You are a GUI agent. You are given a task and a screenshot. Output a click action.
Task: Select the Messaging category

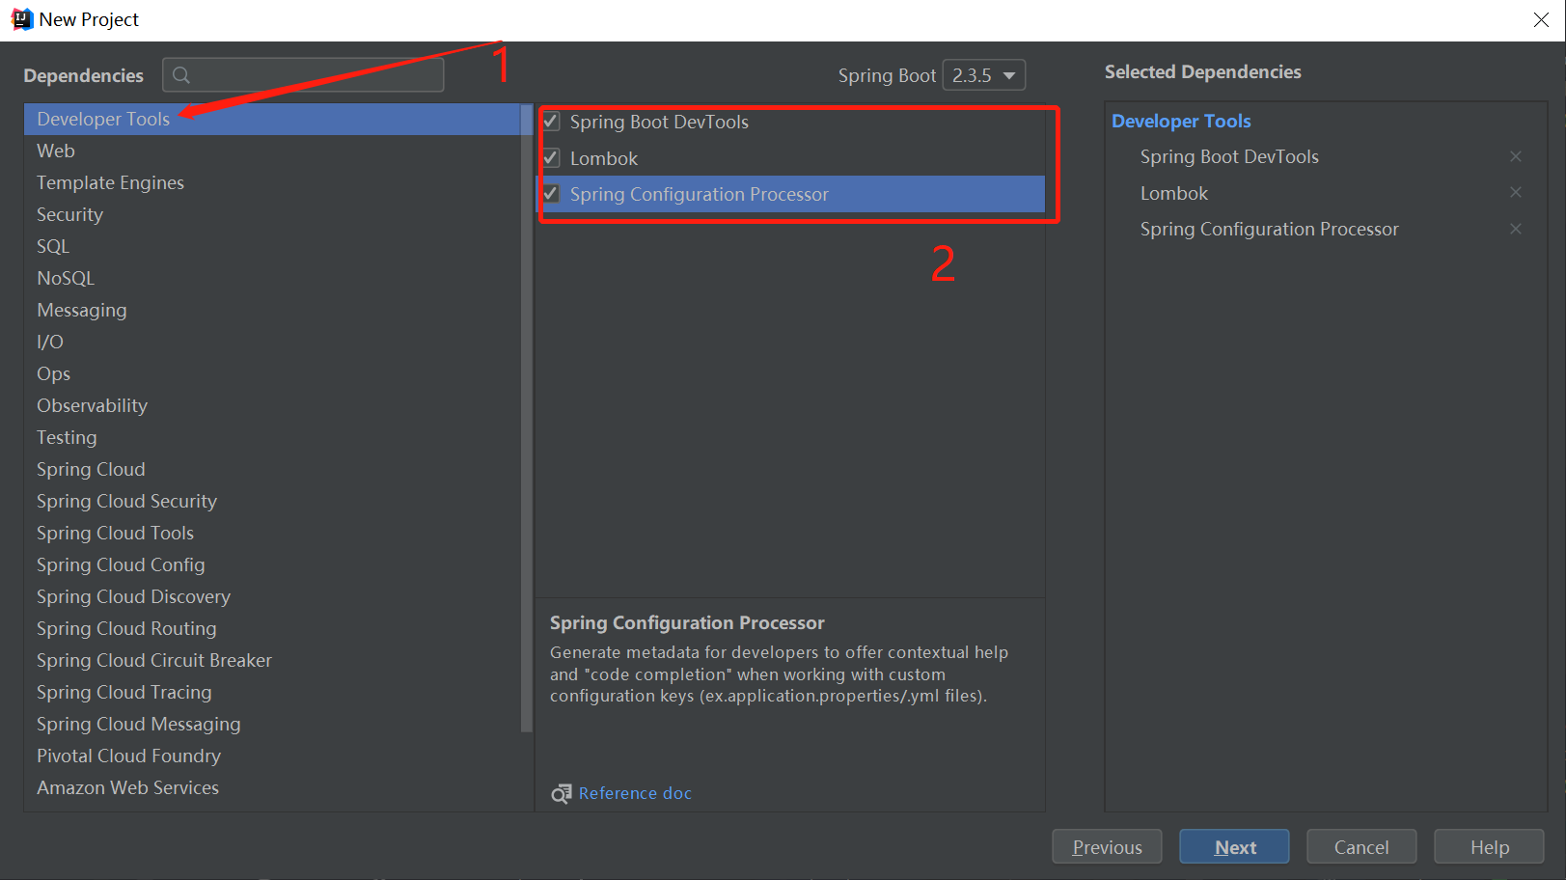coord(272,310)
